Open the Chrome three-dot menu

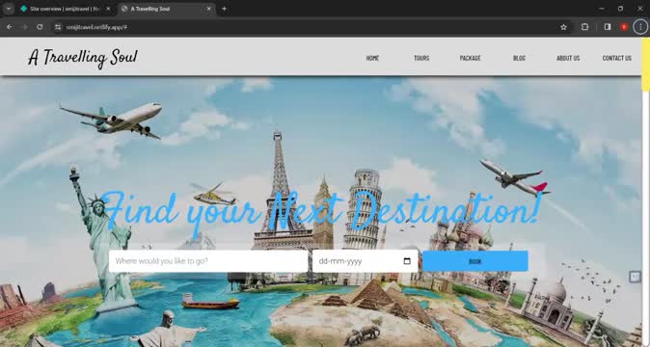click(640, 27)
